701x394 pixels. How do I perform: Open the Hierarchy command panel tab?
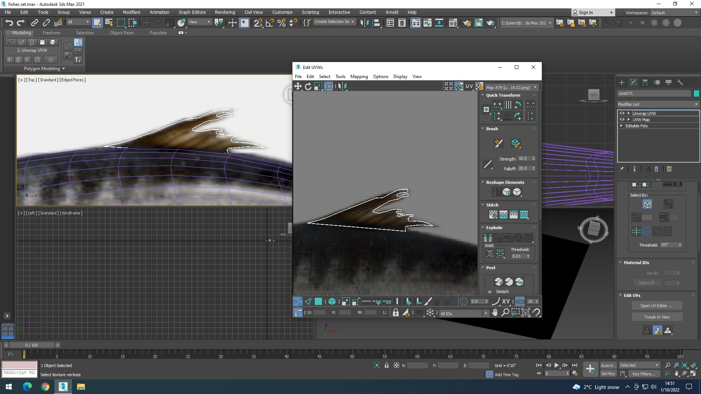645,82
